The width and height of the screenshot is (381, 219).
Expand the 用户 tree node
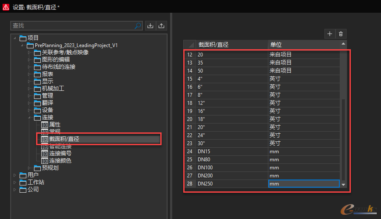click(x=15, y=175)
